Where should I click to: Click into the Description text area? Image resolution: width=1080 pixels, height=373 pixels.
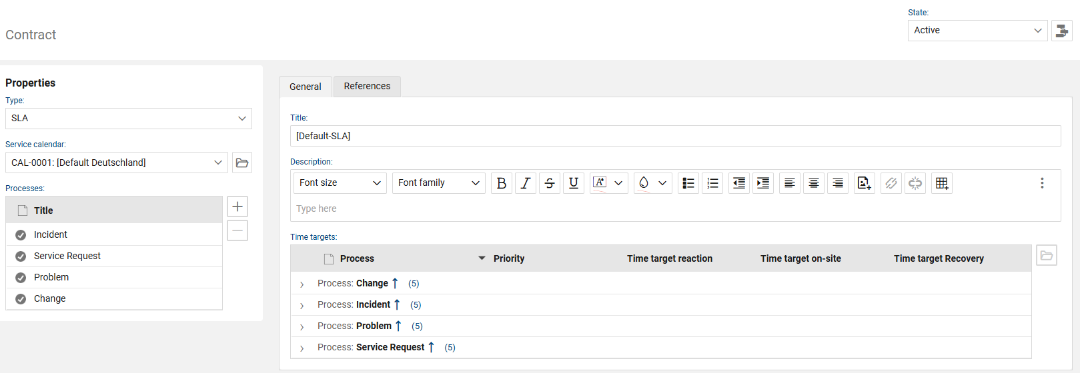[x=675, y=209]
